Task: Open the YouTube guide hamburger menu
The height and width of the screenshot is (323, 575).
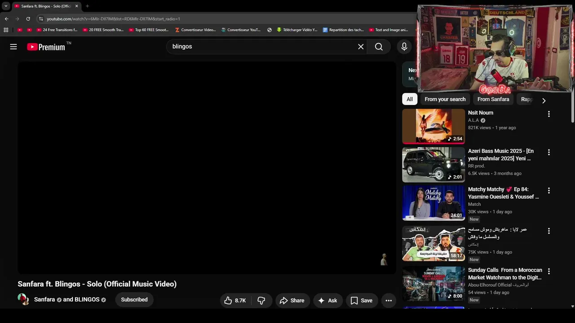Action: coord(13,47)
